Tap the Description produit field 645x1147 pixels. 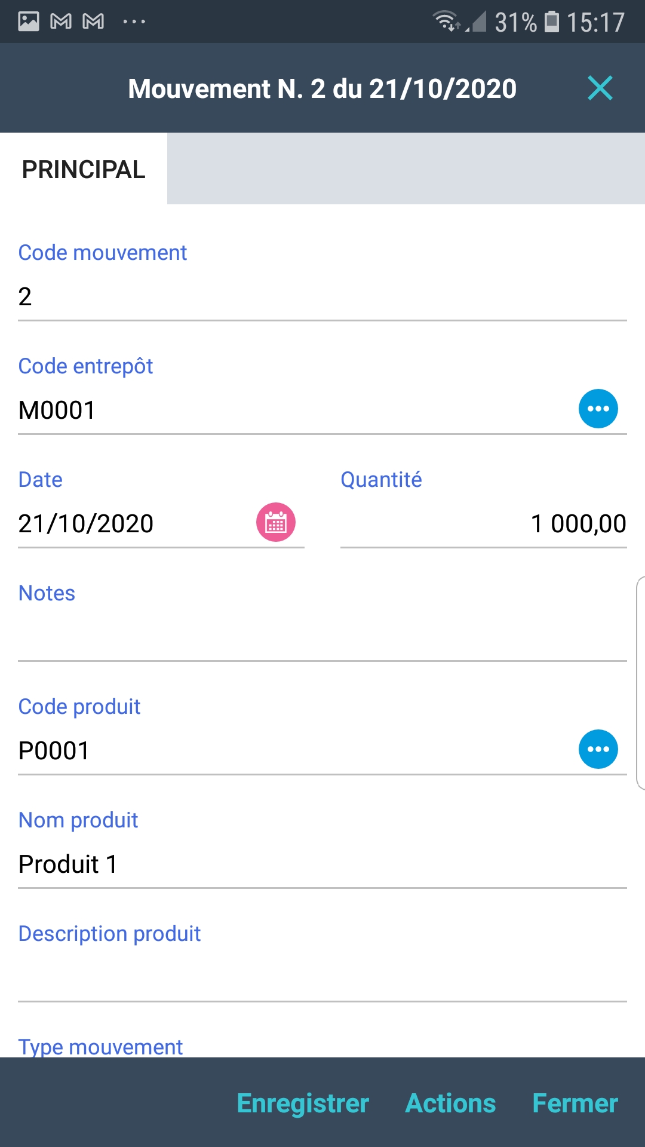(x=322, y=977)
